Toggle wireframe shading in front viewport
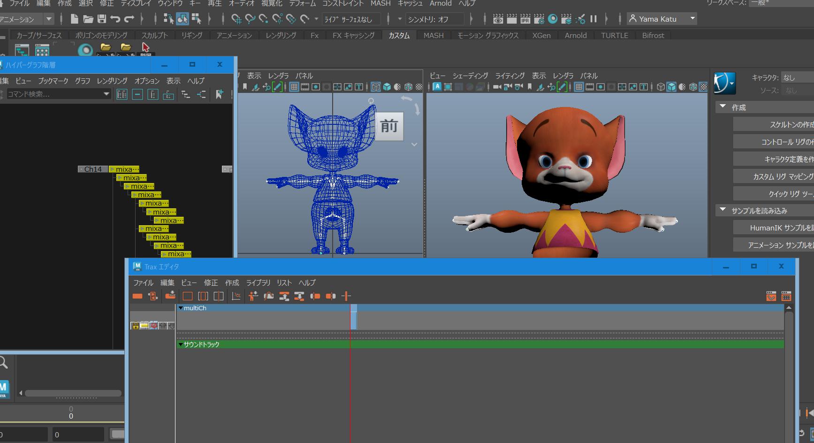 376,87
